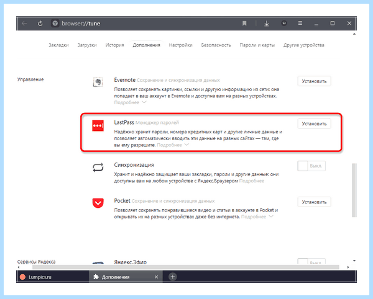Switch to the Lumpics.ru browser tab
This screenshot has width=373, height=299.
pos(53,277)
